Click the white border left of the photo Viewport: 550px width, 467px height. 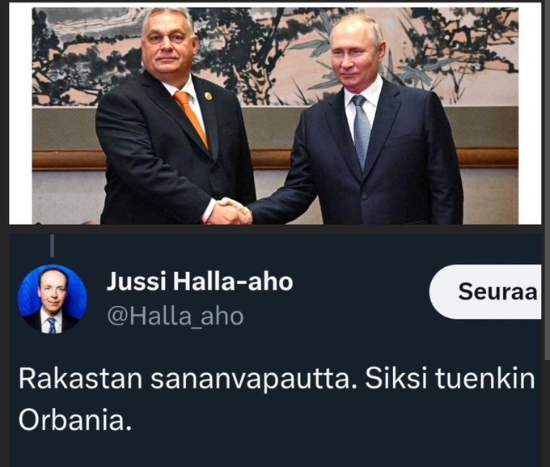[x=20, y=114]
